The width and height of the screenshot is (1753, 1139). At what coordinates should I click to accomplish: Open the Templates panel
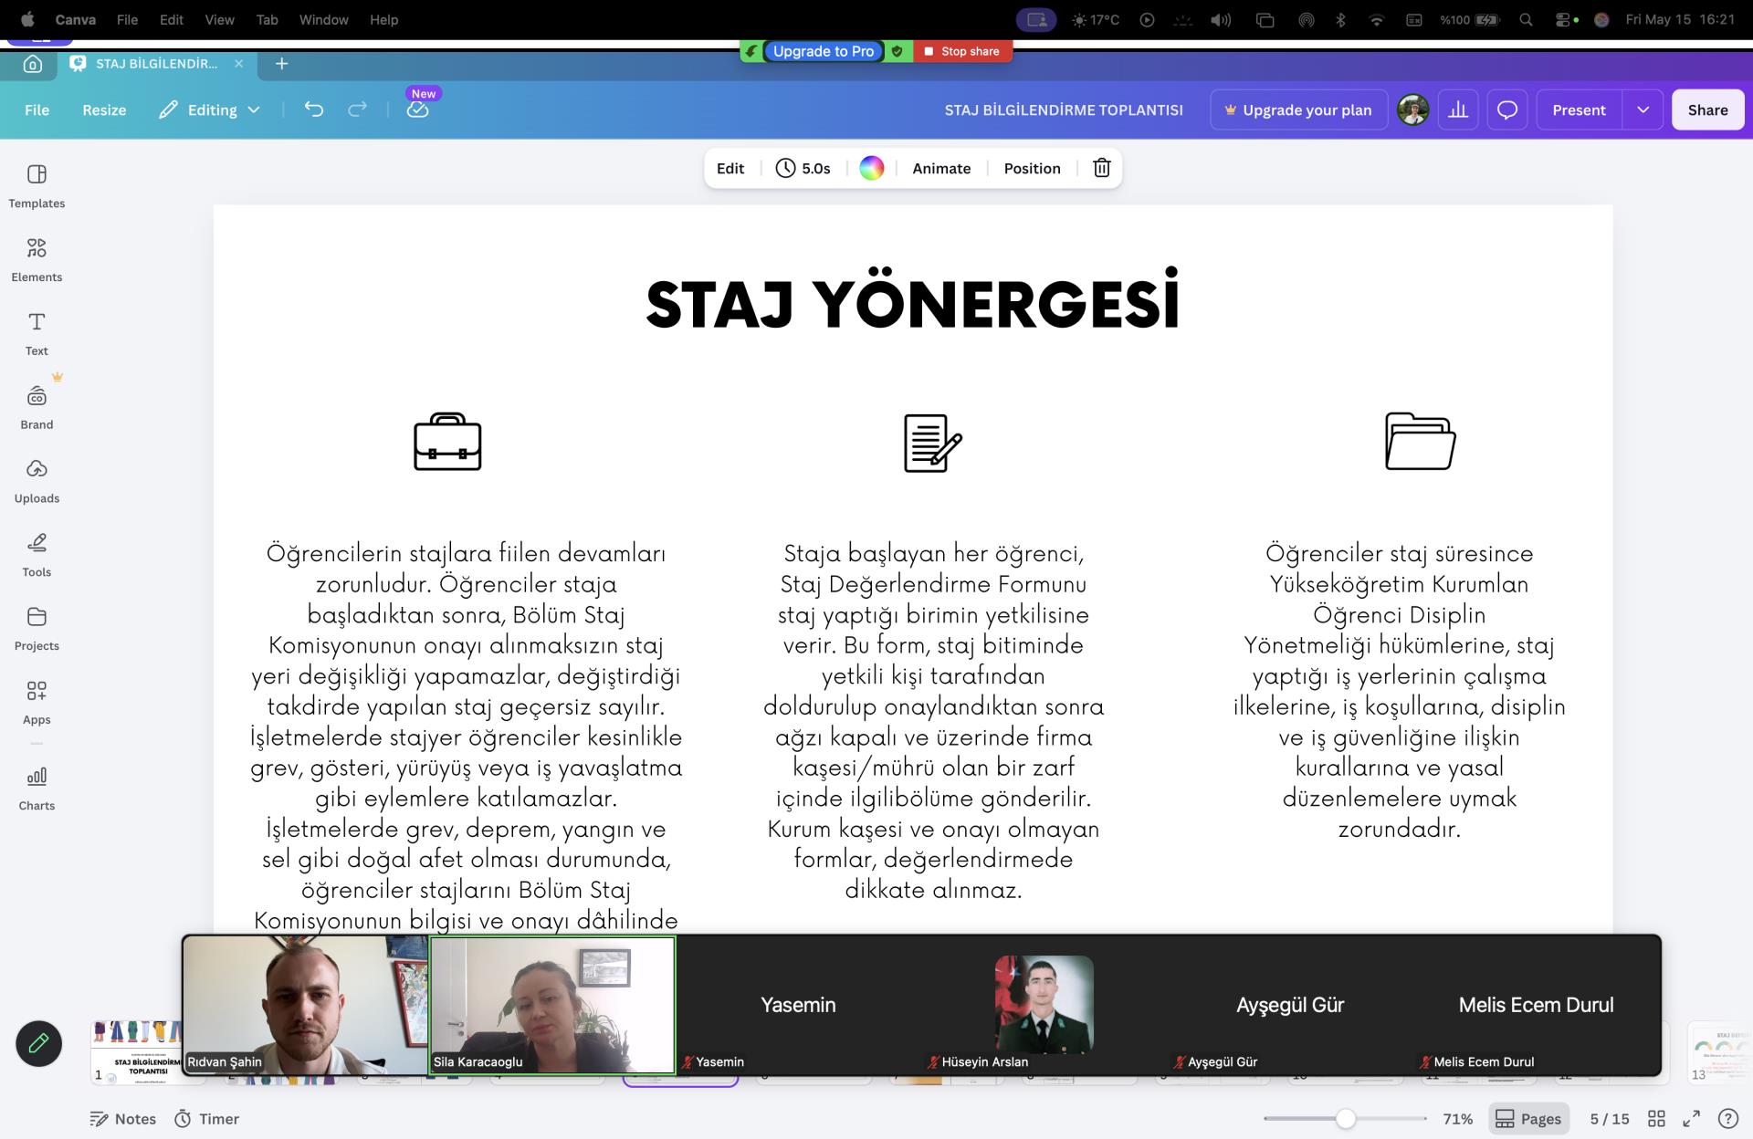click(x=37, y=186)
